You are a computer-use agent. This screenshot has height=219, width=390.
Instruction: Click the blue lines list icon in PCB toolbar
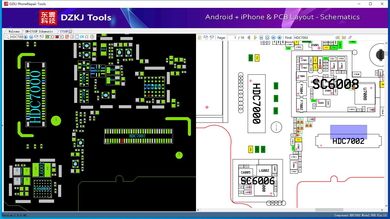click(x=77, y=37)
